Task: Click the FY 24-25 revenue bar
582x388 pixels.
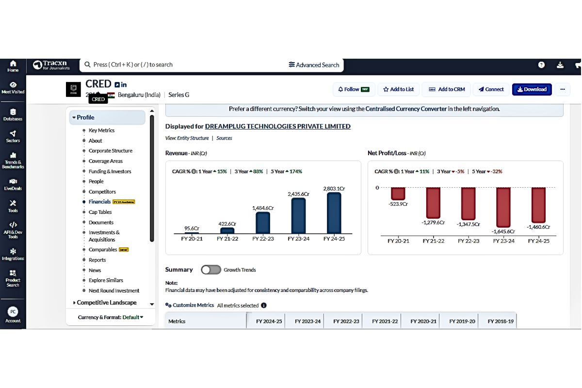Action: (334, 213)
